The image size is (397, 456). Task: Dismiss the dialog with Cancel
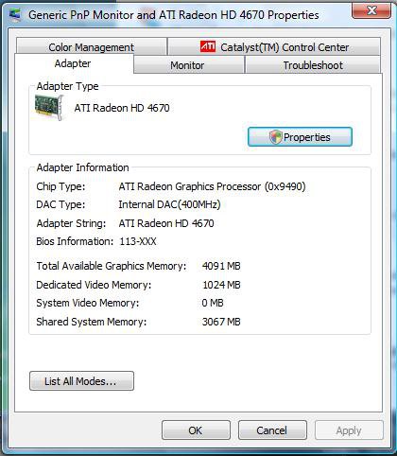[x=272, y=430]
